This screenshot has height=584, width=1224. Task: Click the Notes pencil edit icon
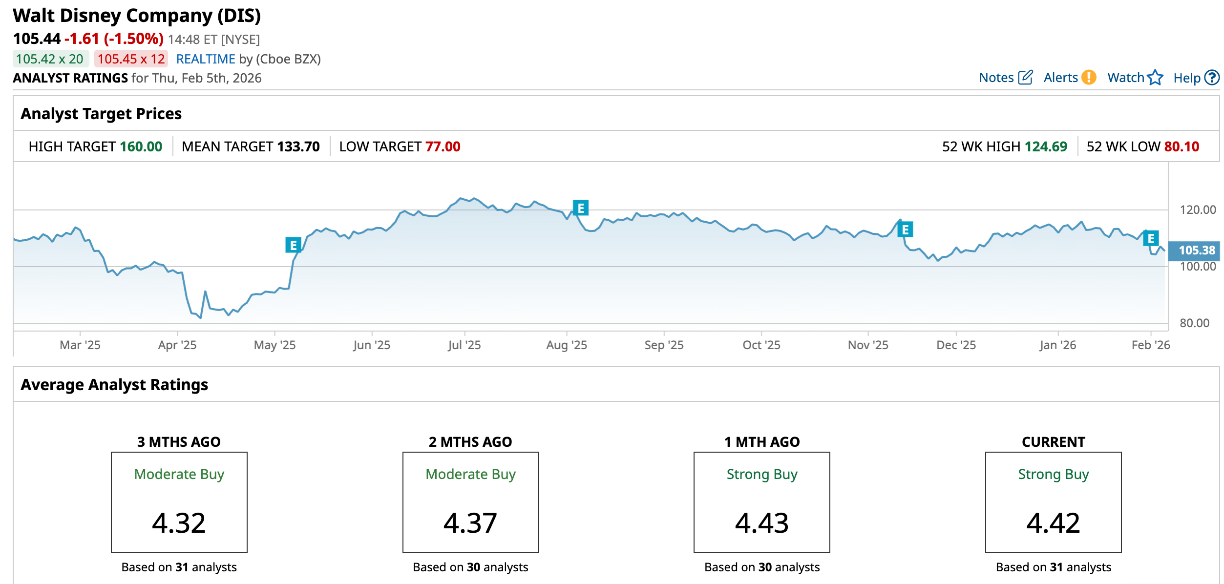click(x=1025, y=77)
